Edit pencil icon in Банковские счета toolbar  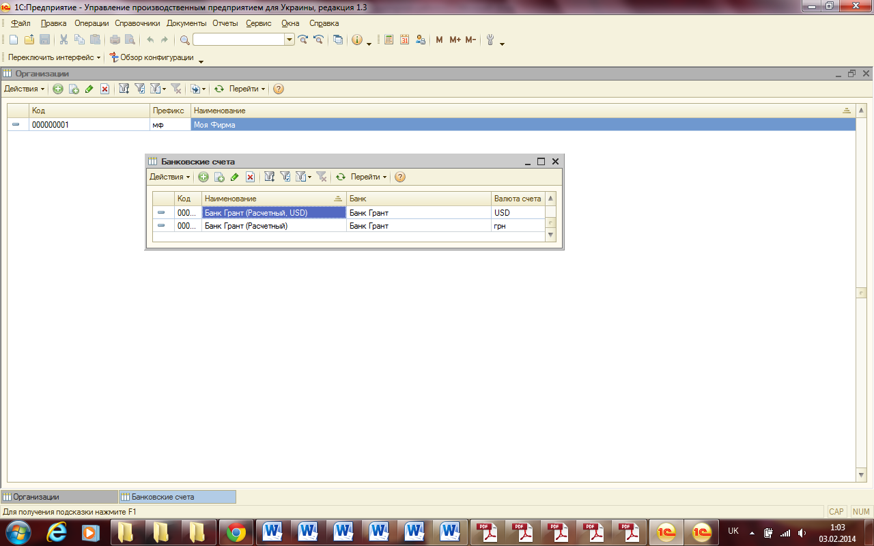click(235, 177)
